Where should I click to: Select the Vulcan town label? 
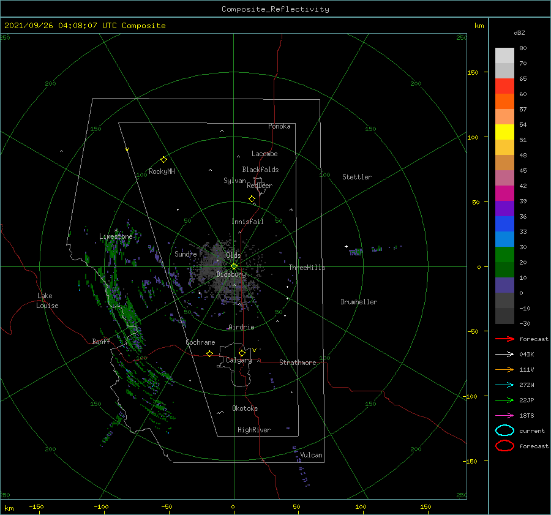[311, 455]
